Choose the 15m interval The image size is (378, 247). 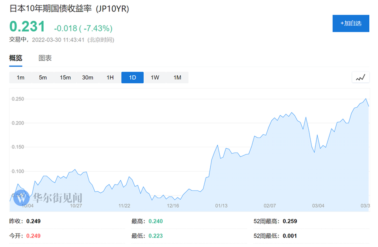click(65, 77)
